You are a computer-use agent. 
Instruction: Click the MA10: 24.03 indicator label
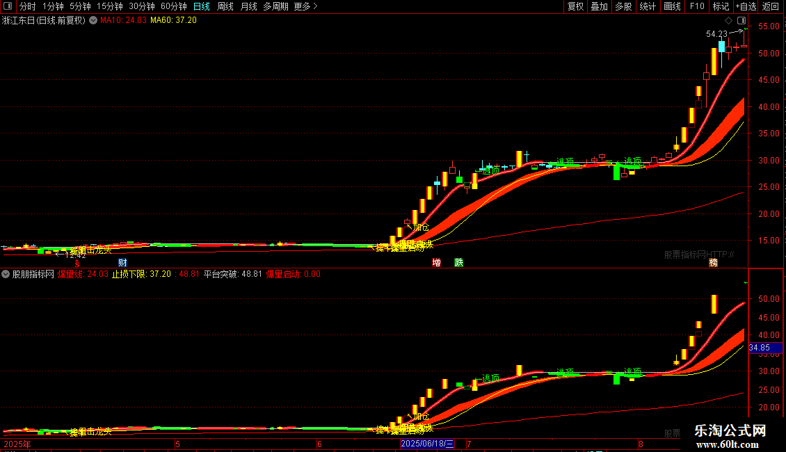tap(123, 21)
